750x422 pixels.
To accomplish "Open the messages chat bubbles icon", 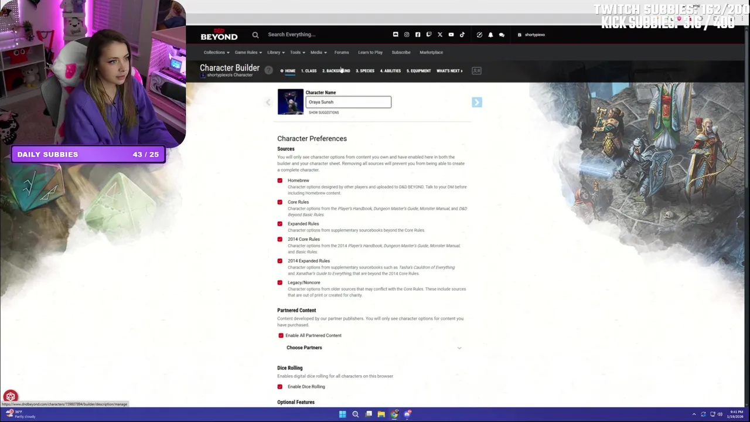I will (x=502, y=35).
